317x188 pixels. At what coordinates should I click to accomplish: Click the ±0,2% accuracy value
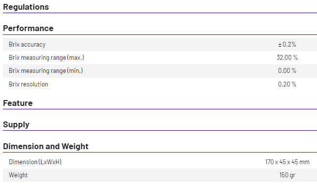(x=287, y=44)
